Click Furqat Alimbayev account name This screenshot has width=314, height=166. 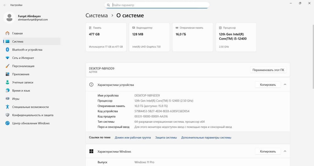pyautogui.click(x=29, y=16)
